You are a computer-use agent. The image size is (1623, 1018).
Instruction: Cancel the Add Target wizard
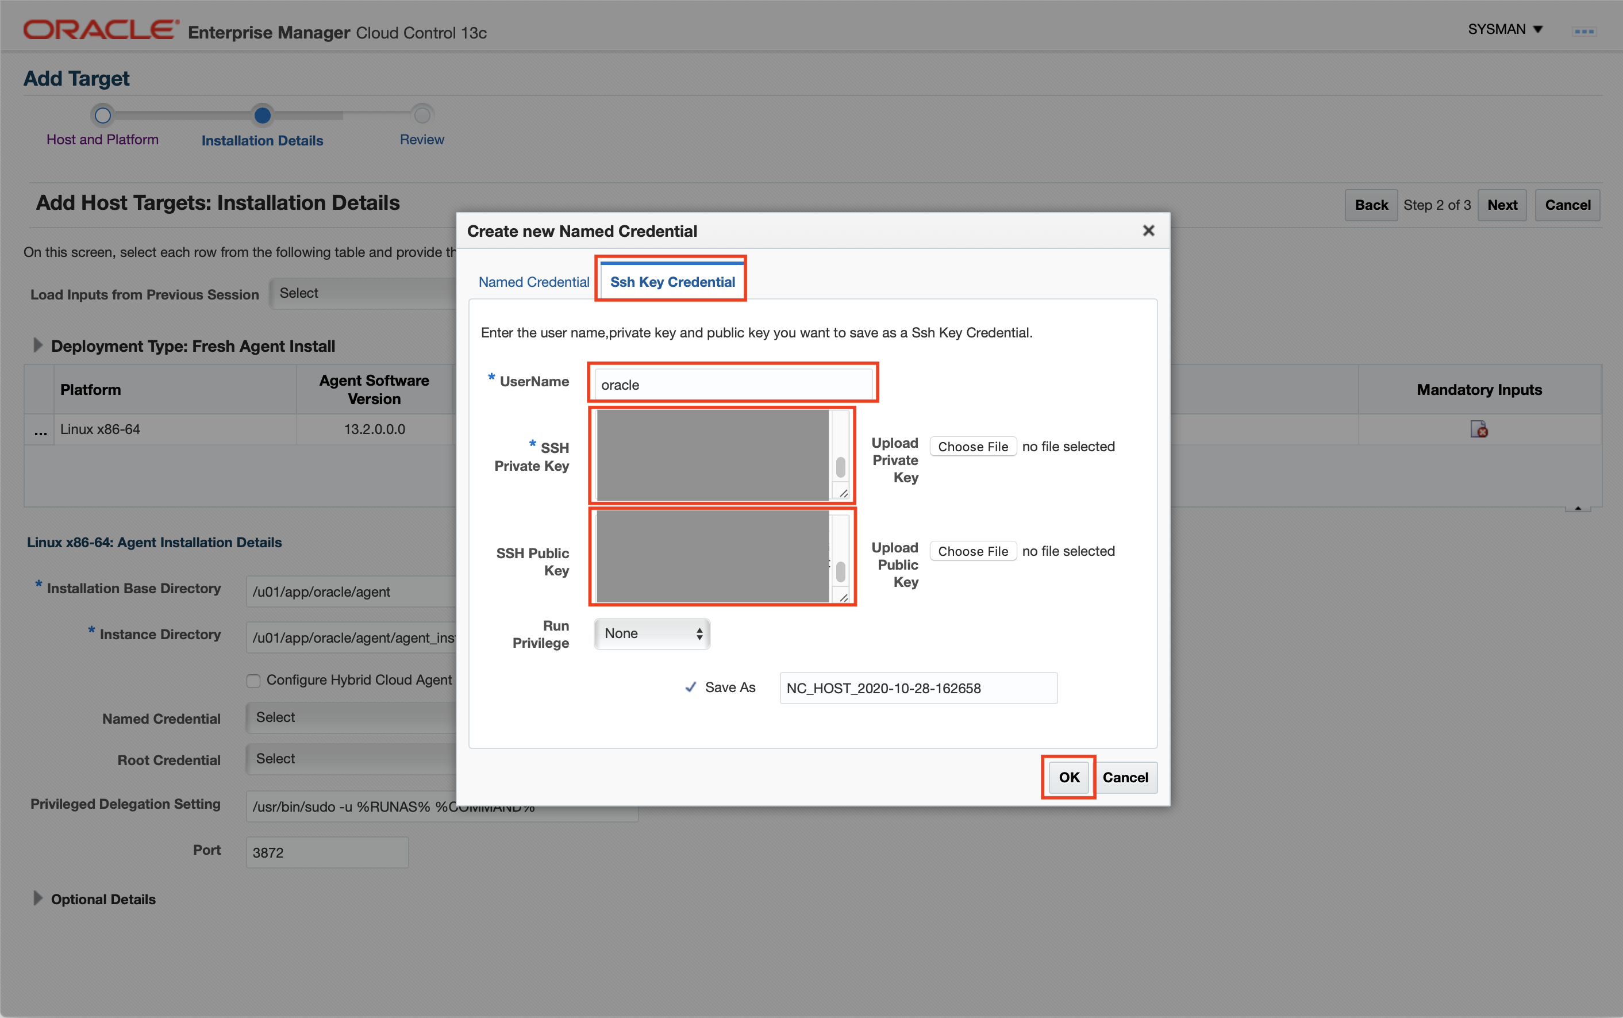1567,205
